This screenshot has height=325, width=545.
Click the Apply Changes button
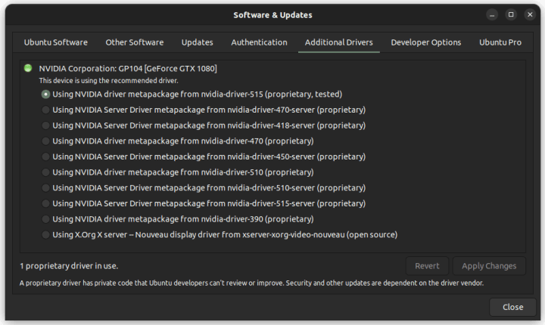pos(489,266)
